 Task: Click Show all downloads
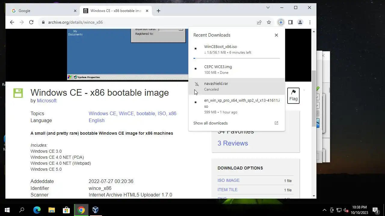coord(211,123)
